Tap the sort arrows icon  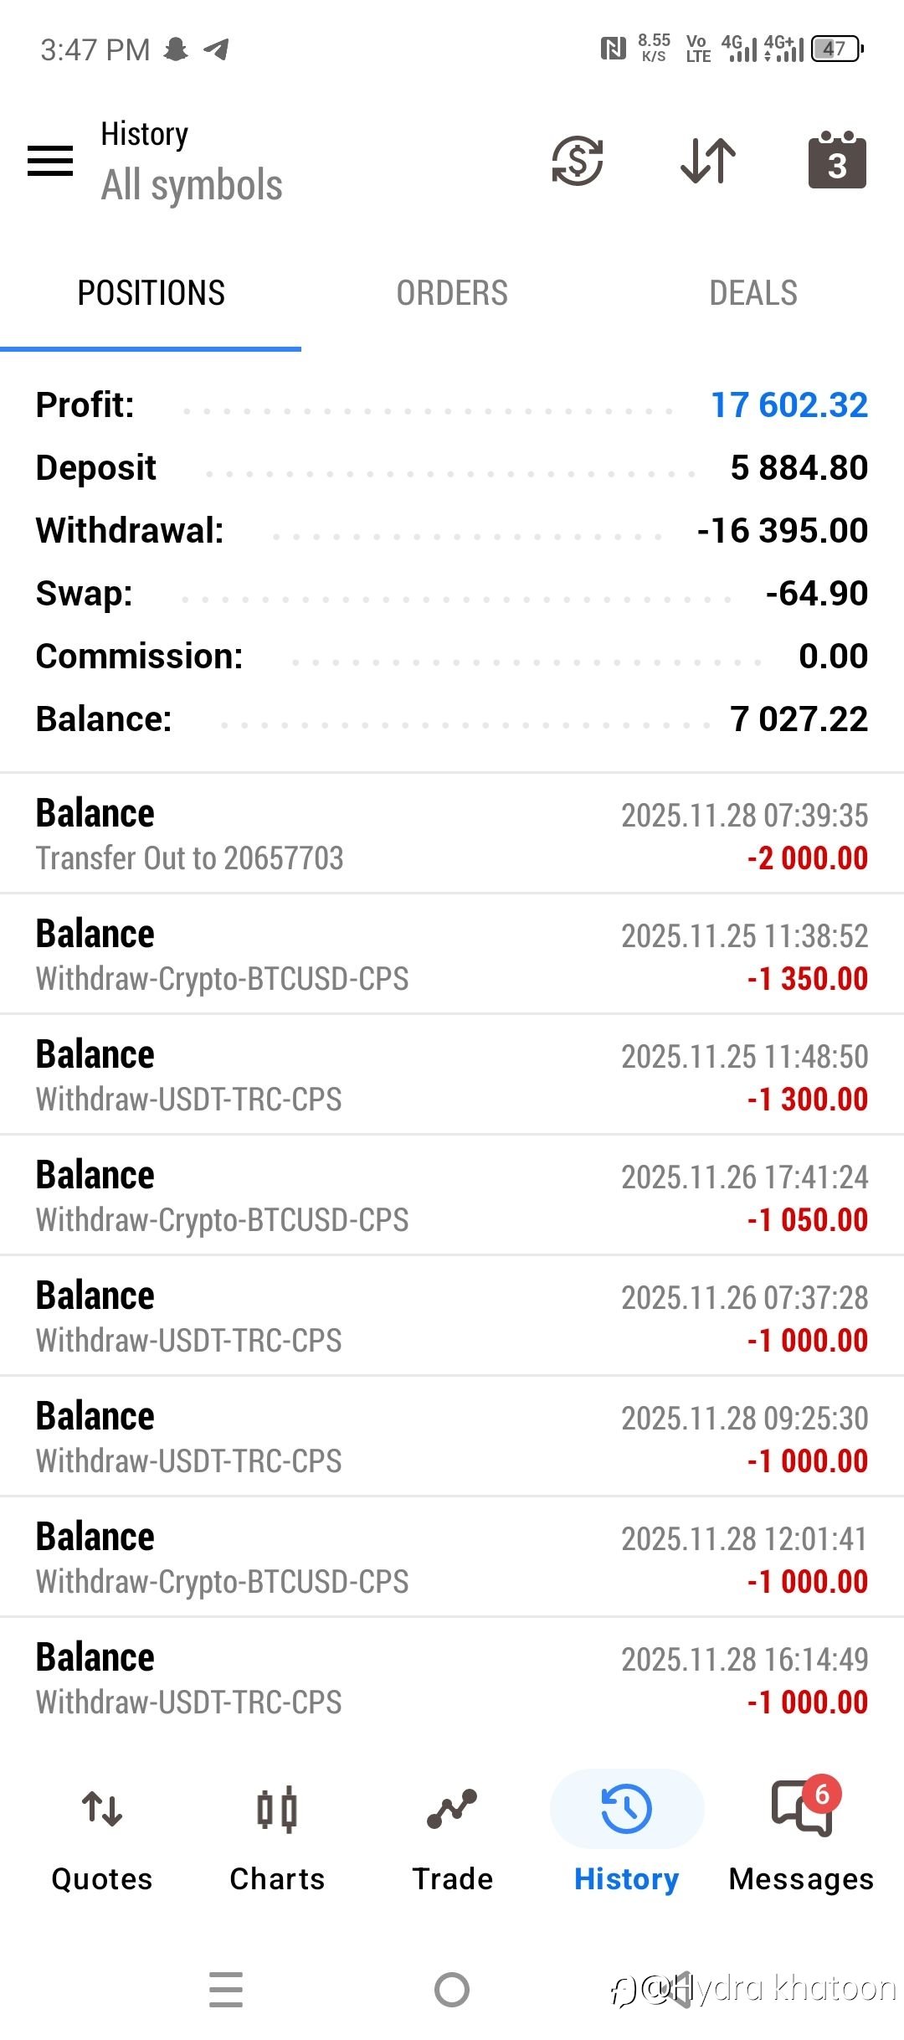pyautogui.click(x=708, y=160)
